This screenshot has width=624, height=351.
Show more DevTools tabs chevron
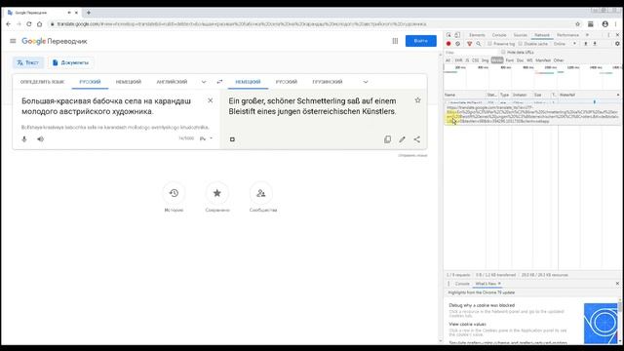587,35
